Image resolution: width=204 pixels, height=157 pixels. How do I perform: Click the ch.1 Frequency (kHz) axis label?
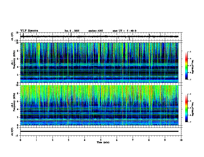[x=13, y=60]
